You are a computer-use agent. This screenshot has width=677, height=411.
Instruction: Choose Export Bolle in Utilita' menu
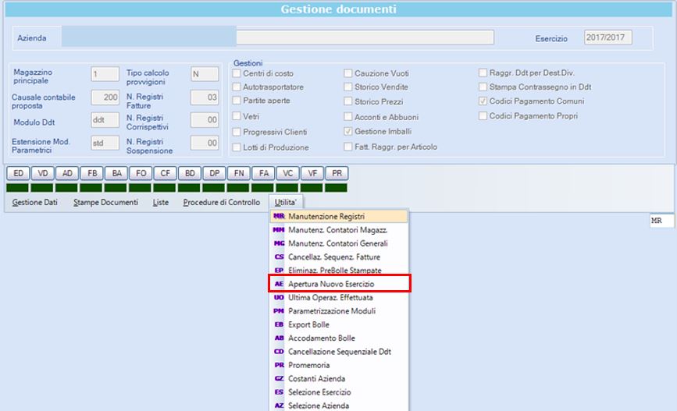tap(339, 324)
